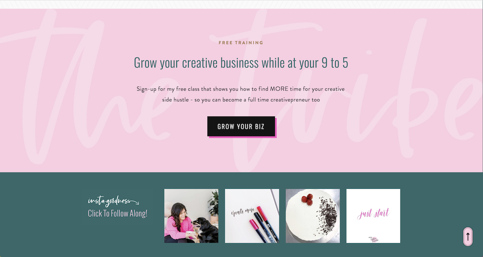Screen dimensions: 483x257
Task: Open the white cake Instagram photo
Action: (x=313, y=216)
